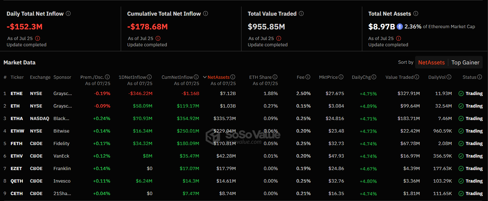Open info tooltip for CumNetInflow column
This screenshot has width=488, height=201.
(196, 77)
